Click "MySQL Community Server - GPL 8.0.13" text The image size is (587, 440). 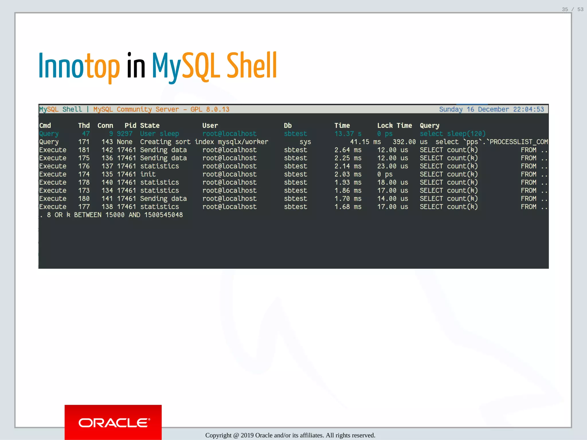[161, 109]
